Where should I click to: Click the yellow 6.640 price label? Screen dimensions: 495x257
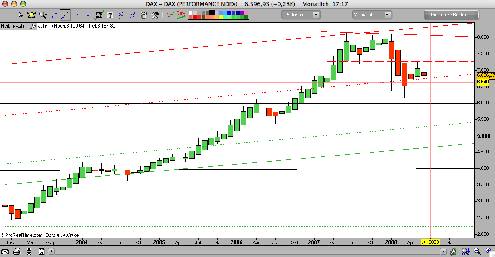pos(483,82)
